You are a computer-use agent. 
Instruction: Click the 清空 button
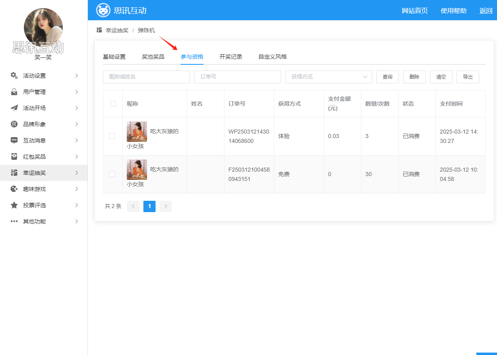[x=441, y=77]
